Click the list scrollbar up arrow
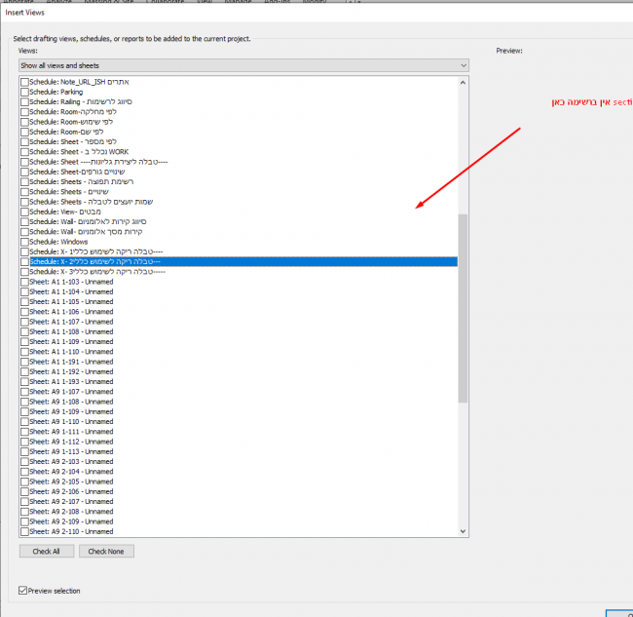The image size is (633, 617). [x=463, y=82]
